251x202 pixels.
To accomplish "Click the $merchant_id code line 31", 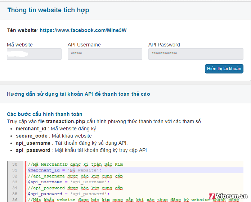I will [x=65, y=170].
